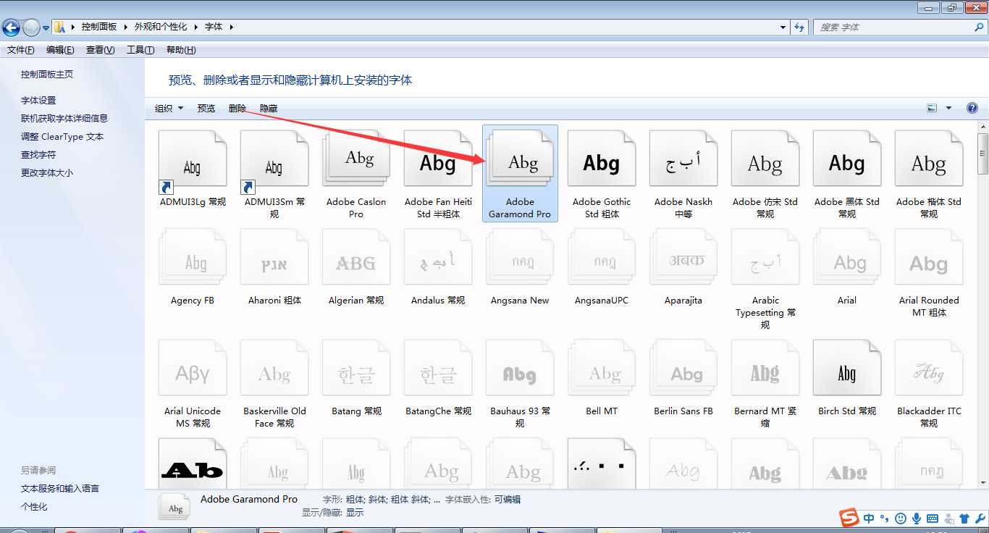Open the 工具(T) menu
The image size is (989, 533).
tap(140, 50)
